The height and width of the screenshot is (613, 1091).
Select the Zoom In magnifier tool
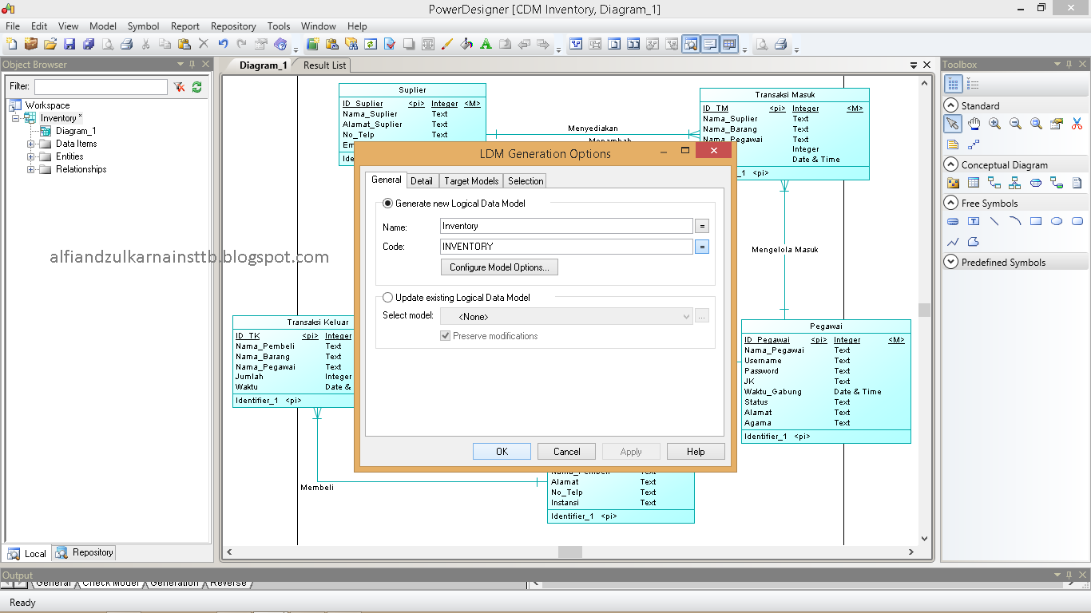(994, 124)
